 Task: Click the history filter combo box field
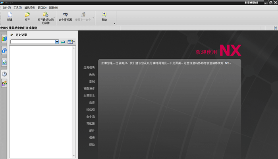33,42
